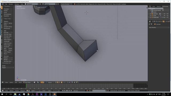Click the 3D view editor type icon
This screenshot has width=171, height=96.
point(3,82)
